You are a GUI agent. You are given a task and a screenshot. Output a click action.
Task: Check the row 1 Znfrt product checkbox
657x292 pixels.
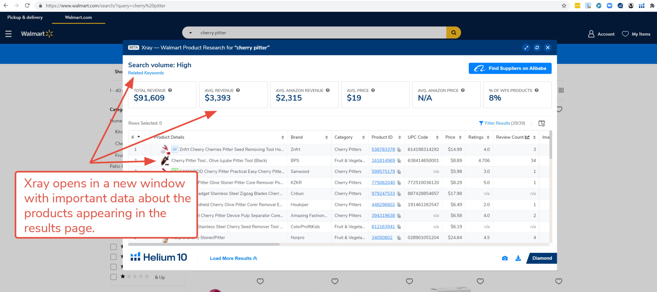point(147,149)
